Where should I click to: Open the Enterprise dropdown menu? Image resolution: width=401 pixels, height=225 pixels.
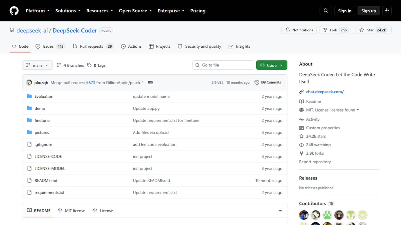(171, 11)
